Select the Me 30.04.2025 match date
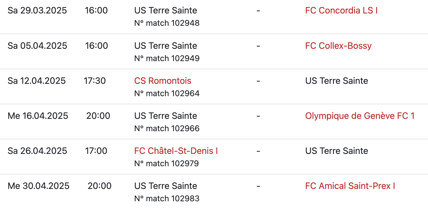 pos(38,186)
